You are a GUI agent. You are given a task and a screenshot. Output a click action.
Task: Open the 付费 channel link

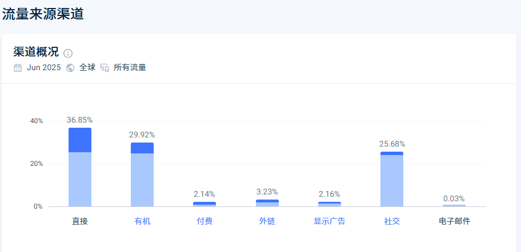tap(205, 221)
